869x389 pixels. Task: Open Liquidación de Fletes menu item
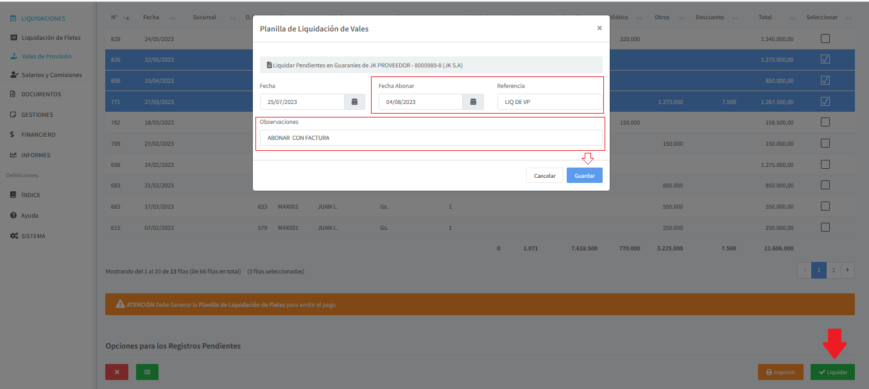51,38
